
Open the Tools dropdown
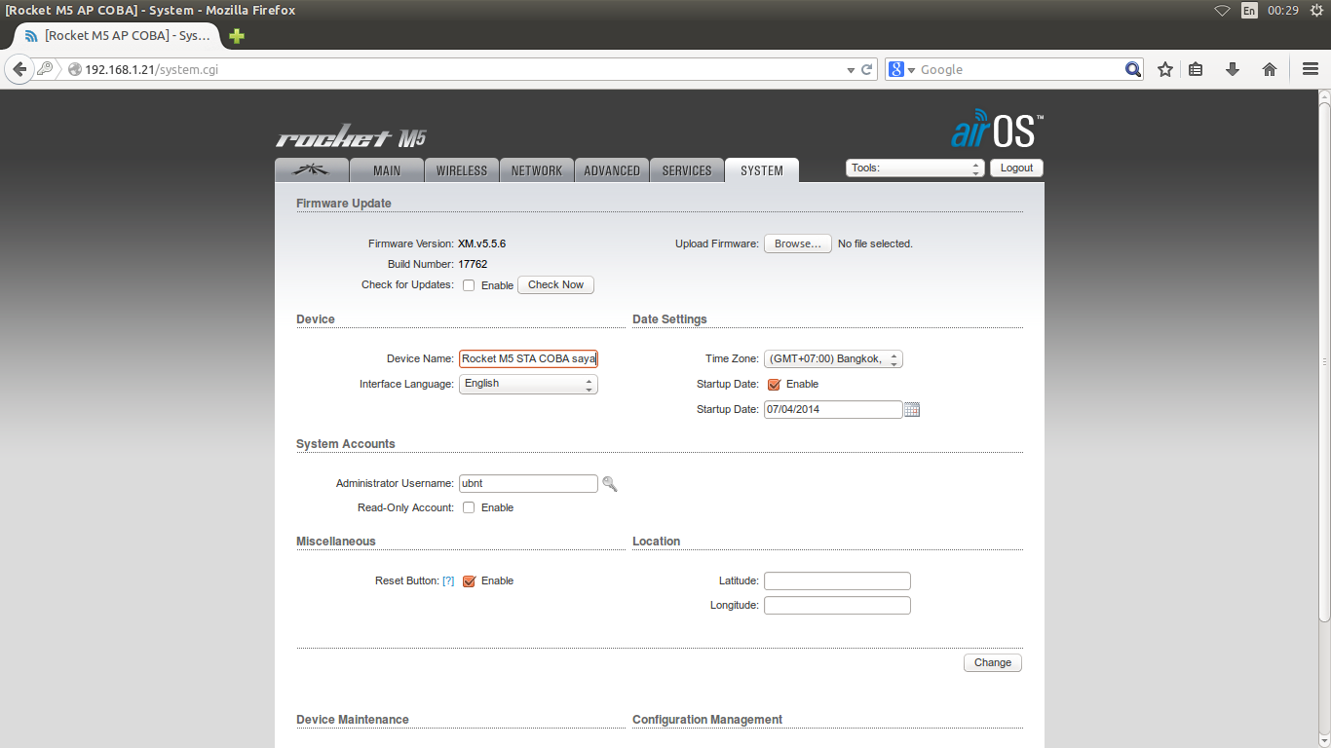point(915,168)
